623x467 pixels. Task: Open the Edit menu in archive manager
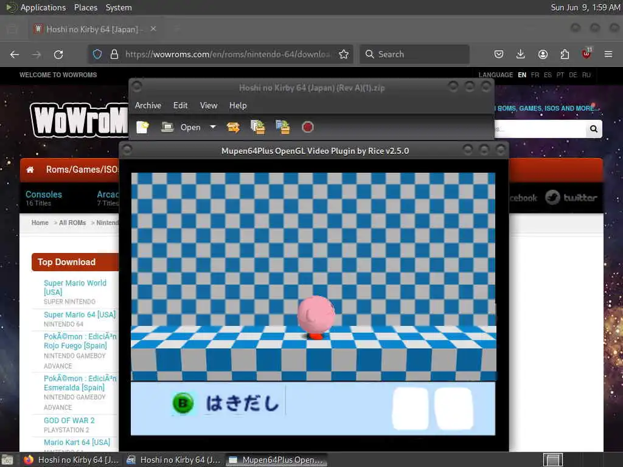pyautogui.click(x=180, y=105)
